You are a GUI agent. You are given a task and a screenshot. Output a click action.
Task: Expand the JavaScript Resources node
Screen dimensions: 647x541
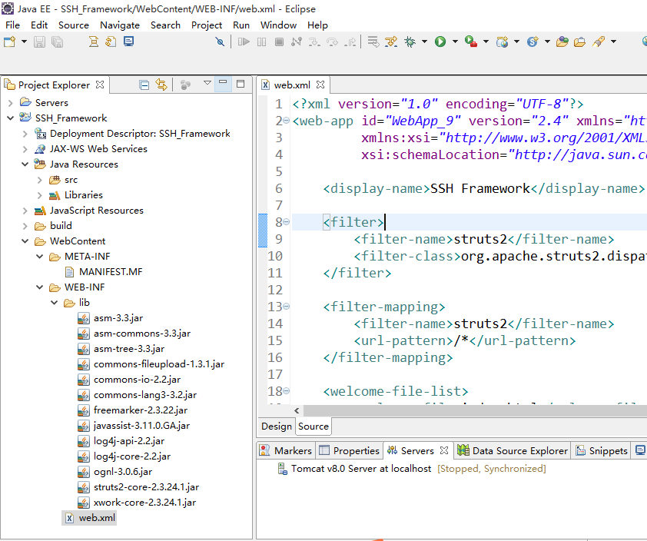pos(25,211)
